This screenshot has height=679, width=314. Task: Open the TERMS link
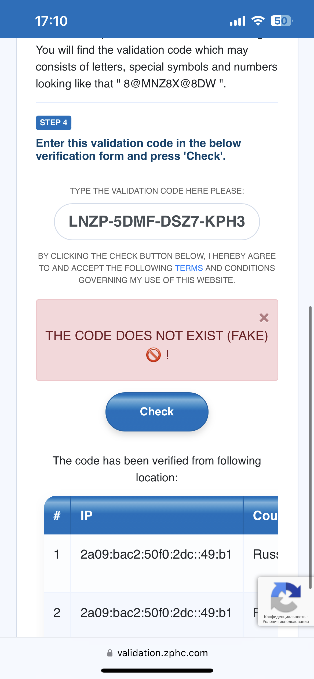coord(189,268)
